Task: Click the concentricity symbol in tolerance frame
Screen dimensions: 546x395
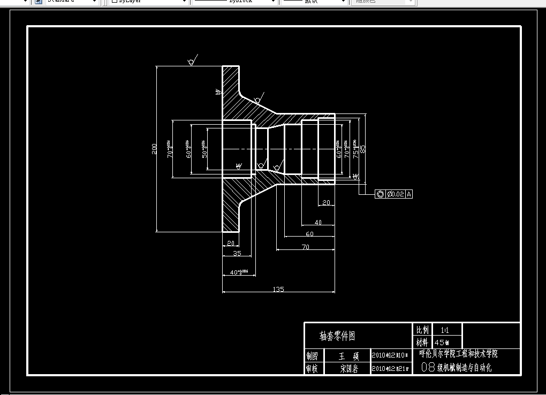Action: (x=380, y=194)
